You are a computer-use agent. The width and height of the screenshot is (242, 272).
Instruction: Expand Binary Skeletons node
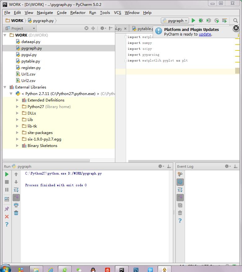pyautogui.click(x=17, y=146)
